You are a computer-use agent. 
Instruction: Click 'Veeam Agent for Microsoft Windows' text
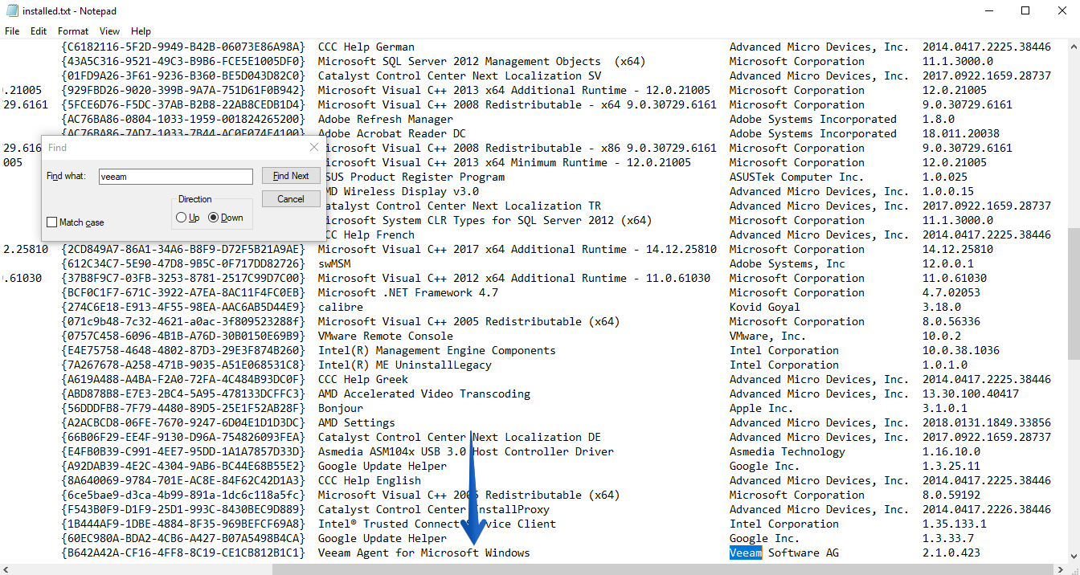424,553
